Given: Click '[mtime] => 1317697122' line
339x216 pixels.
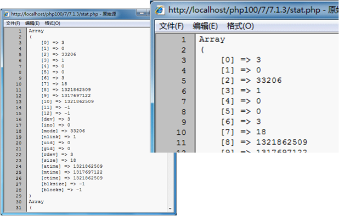Looking at the screenshot, I should tap(72, 172).
